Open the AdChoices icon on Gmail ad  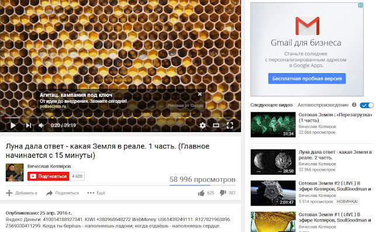click(360, 5)
